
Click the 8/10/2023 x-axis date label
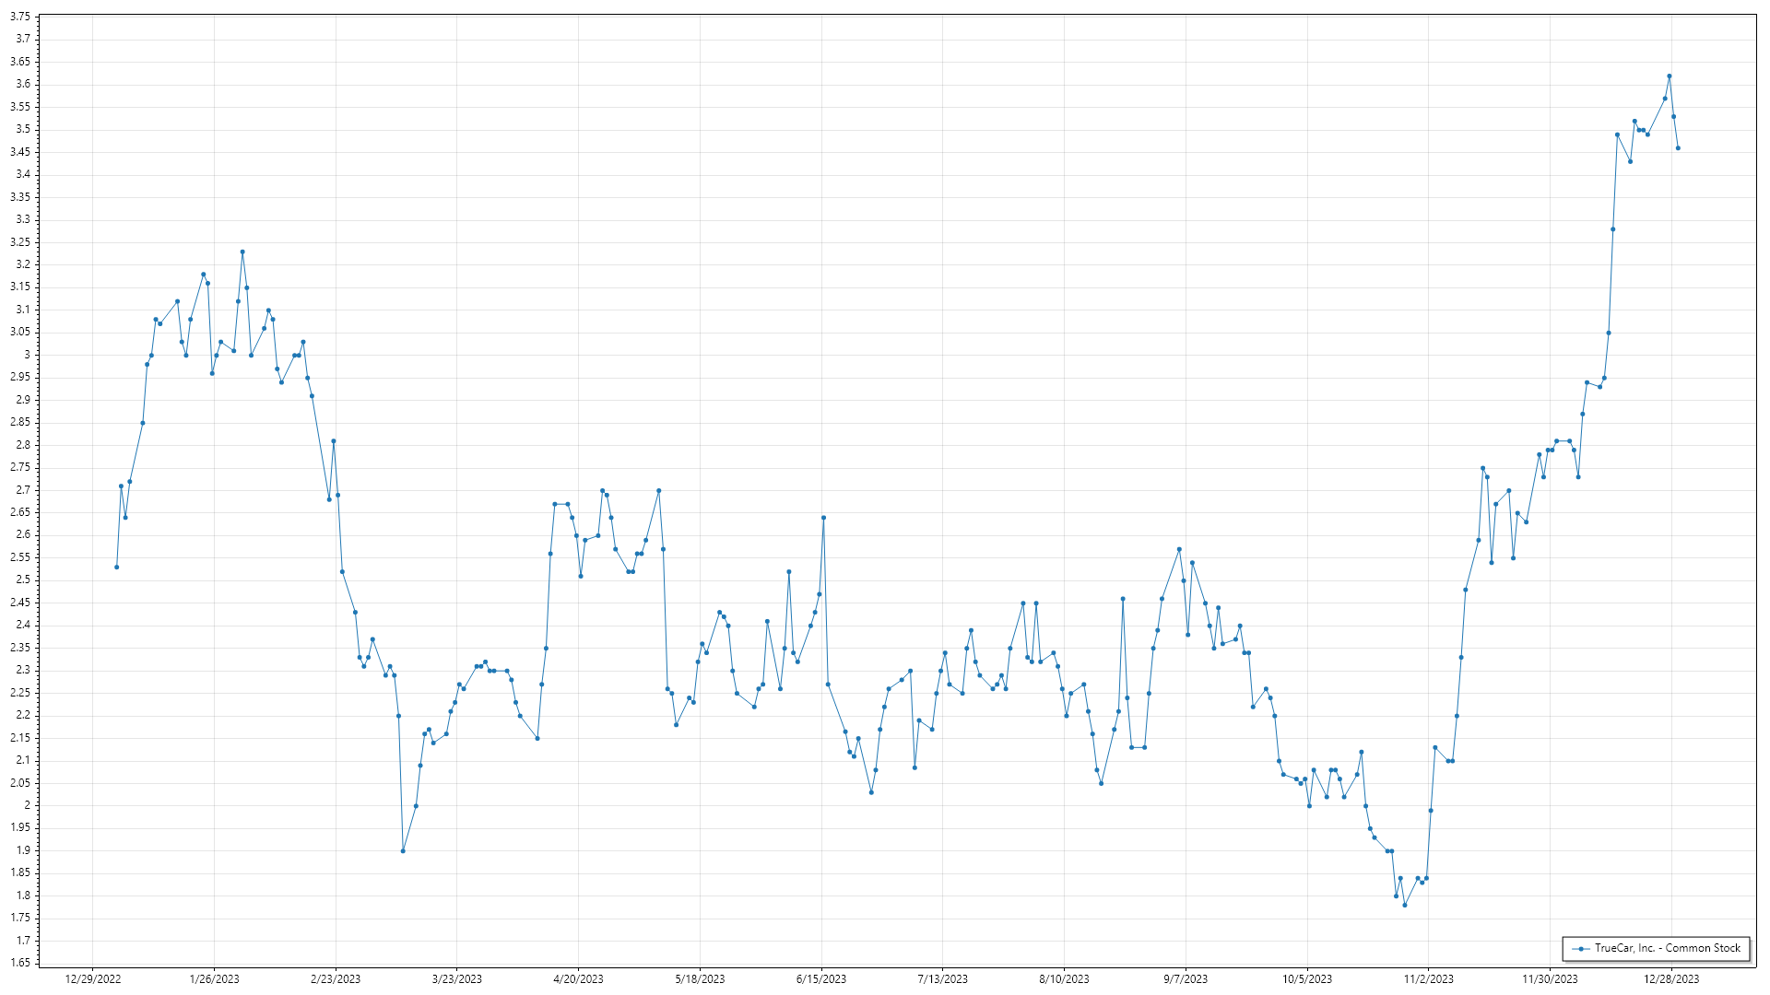pos(1064,978)
